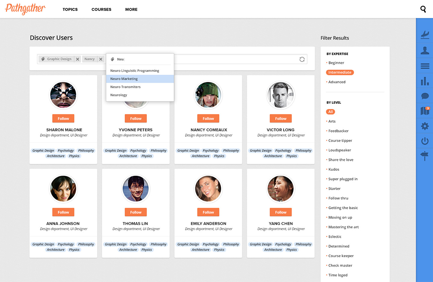Follow Sharon Malone
The height and width of the screenshot is (282, 433).
point(63,119)
